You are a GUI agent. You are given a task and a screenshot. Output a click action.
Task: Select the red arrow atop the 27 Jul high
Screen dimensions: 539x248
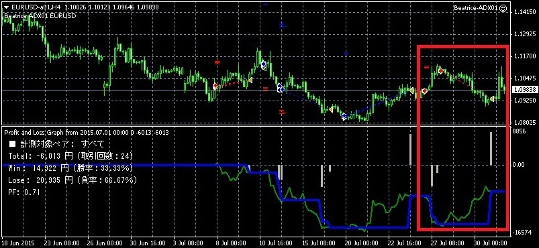point(440,71)
